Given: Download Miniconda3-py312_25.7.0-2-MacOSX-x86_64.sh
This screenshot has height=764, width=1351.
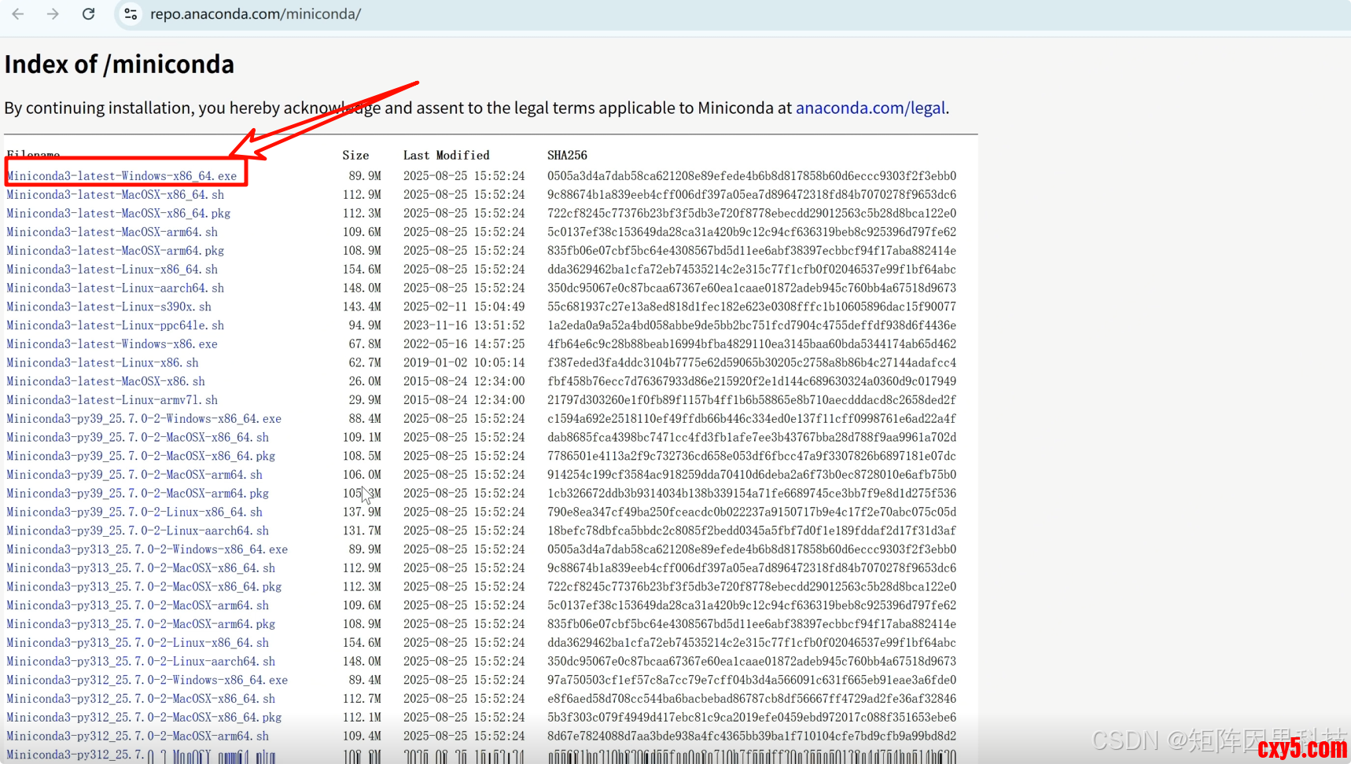Looking at the screenshot, I should pos(141,699).
